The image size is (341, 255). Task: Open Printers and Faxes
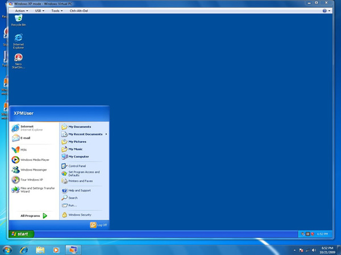[77, 181]
